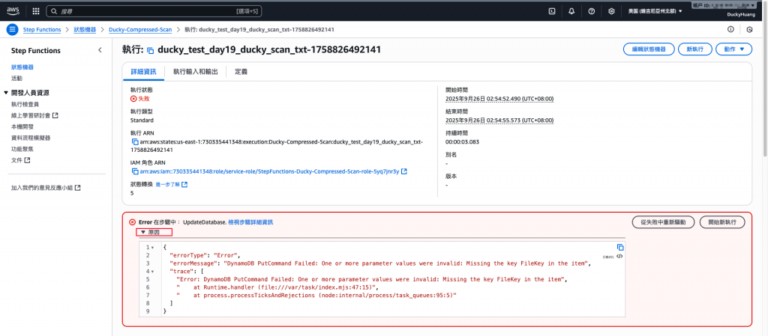Click the AWS search field
Image resolution: width=768 pixels, height=336 pixels.
coord(154,10)
